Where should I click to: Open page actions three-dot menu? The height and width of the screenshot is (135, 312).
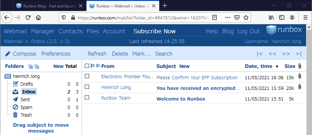(x=228, y=18)
